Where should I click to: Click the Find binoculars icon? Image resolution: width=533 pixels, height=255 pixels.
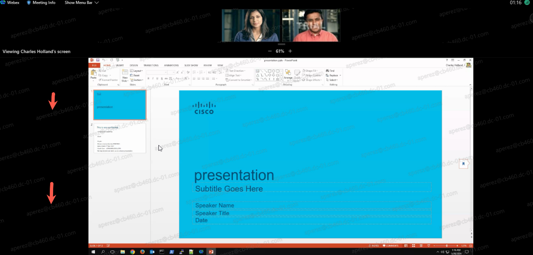[x=327, y=71]
